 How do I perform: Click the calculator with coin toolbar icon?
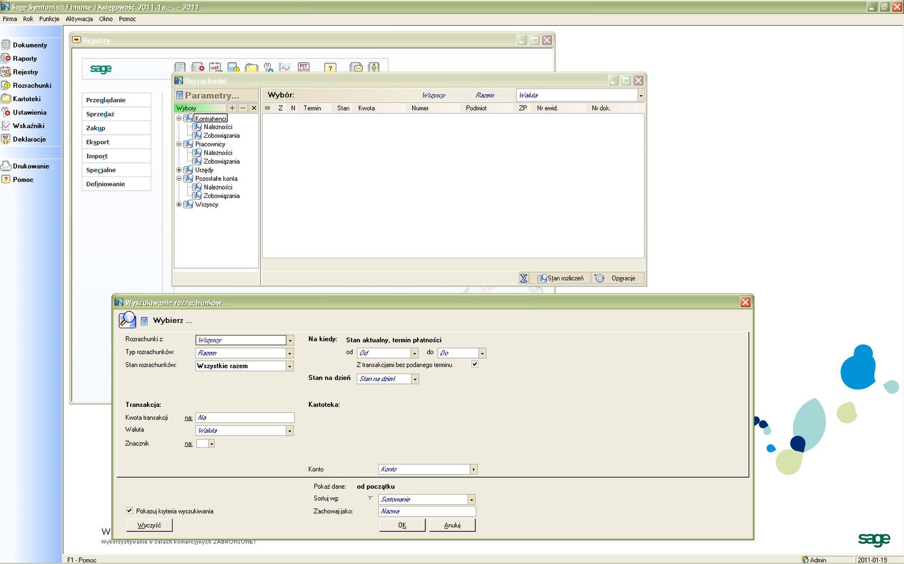pos(233,67)
